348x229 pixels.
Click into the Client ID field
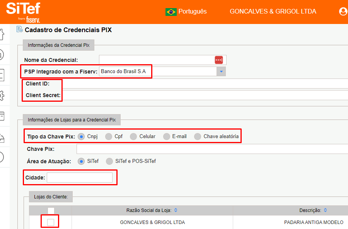coord(205,84)
